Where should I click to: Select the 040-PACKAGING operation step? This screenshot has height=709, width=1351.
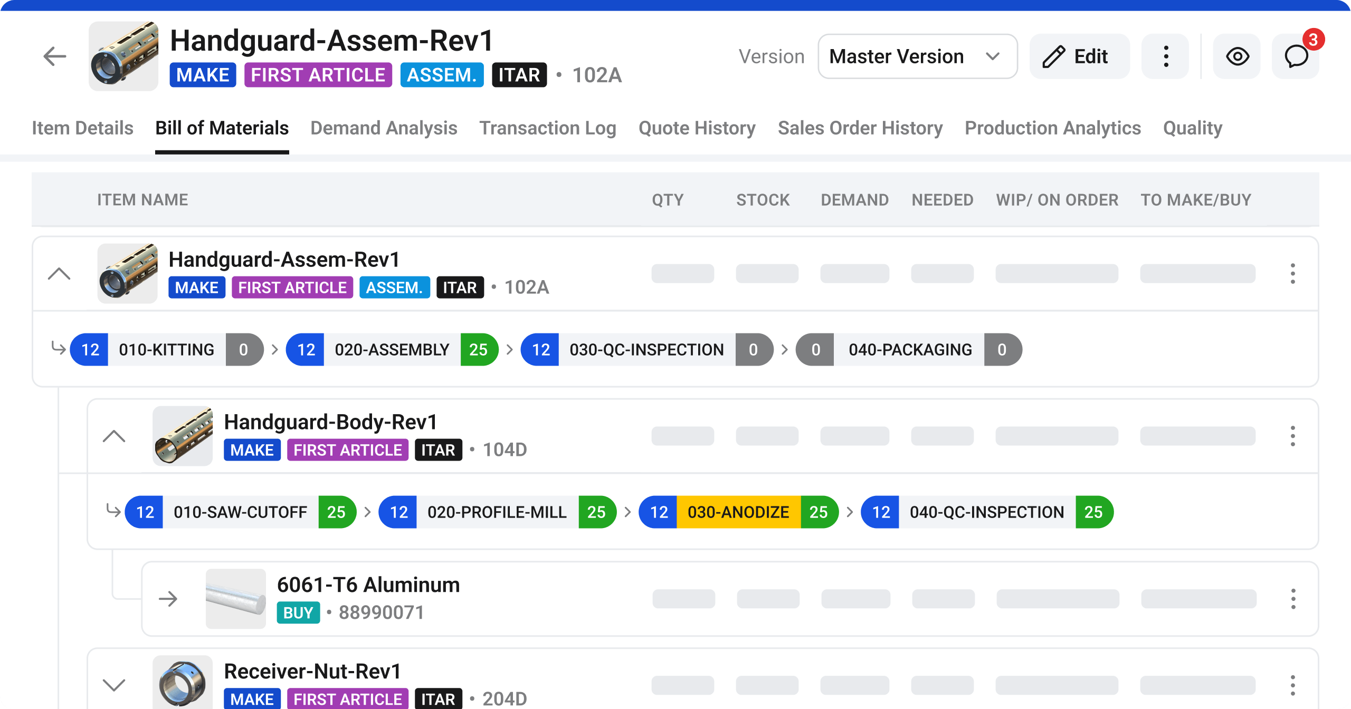point(909,349)
